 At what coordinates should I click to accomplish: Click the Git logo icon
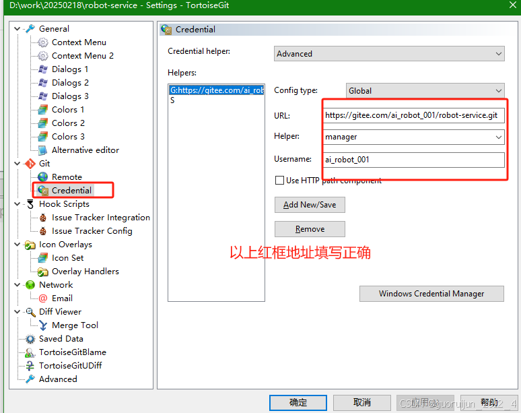point(30,163)
